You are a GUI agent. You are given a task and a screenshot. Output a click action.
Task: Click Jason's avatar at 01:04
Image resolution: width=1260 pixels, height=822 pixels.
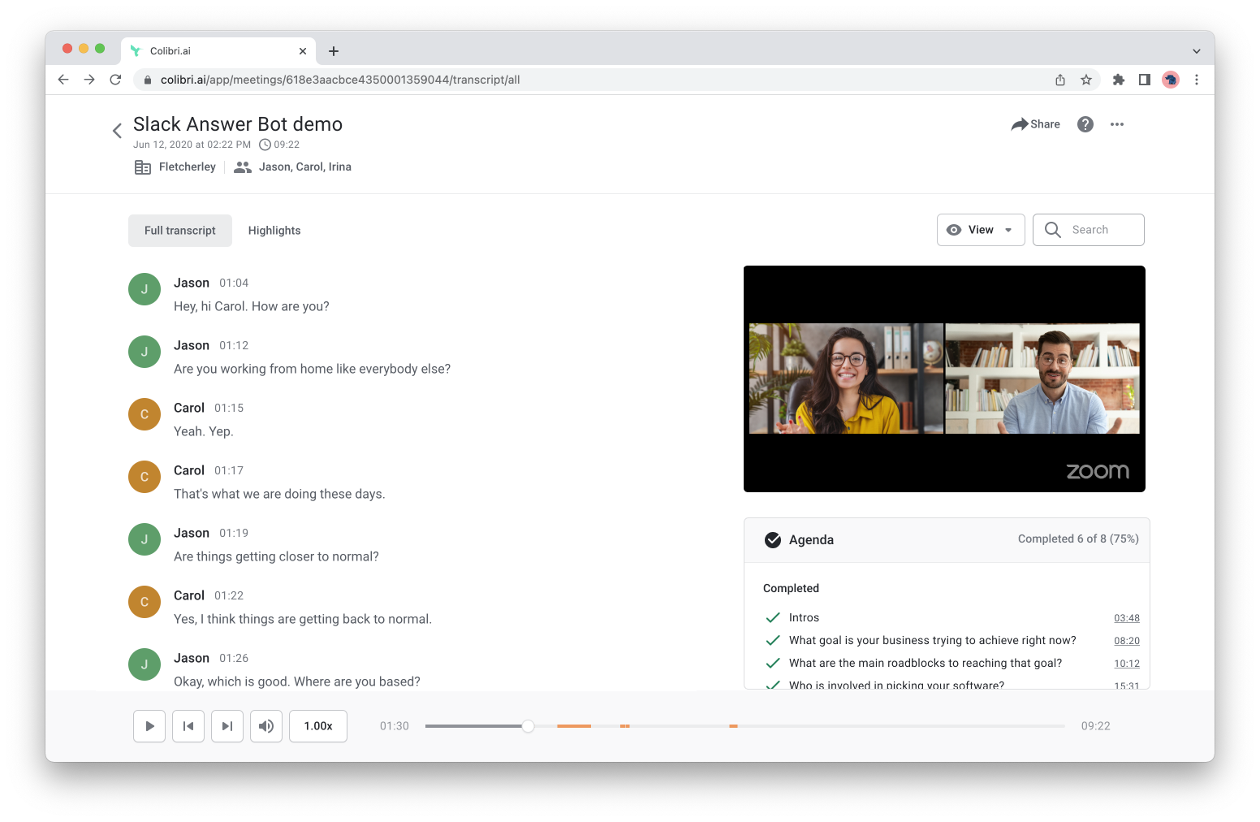145,289
